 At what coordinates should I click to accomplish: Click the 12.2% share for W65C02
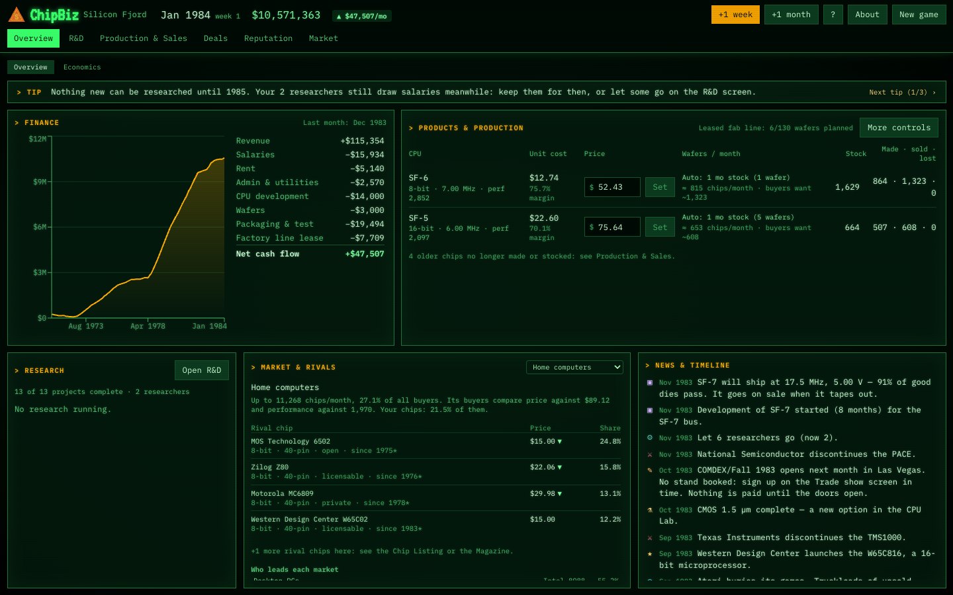(x=610, y=520)
